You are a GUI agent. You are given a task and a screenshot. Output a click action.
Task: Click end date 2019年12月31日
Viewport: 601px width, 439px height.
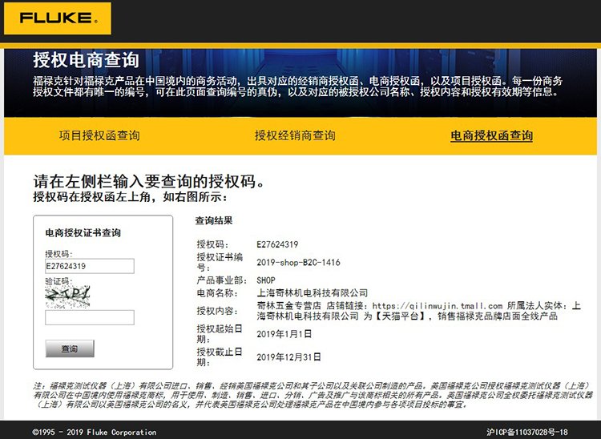(288, 357)
